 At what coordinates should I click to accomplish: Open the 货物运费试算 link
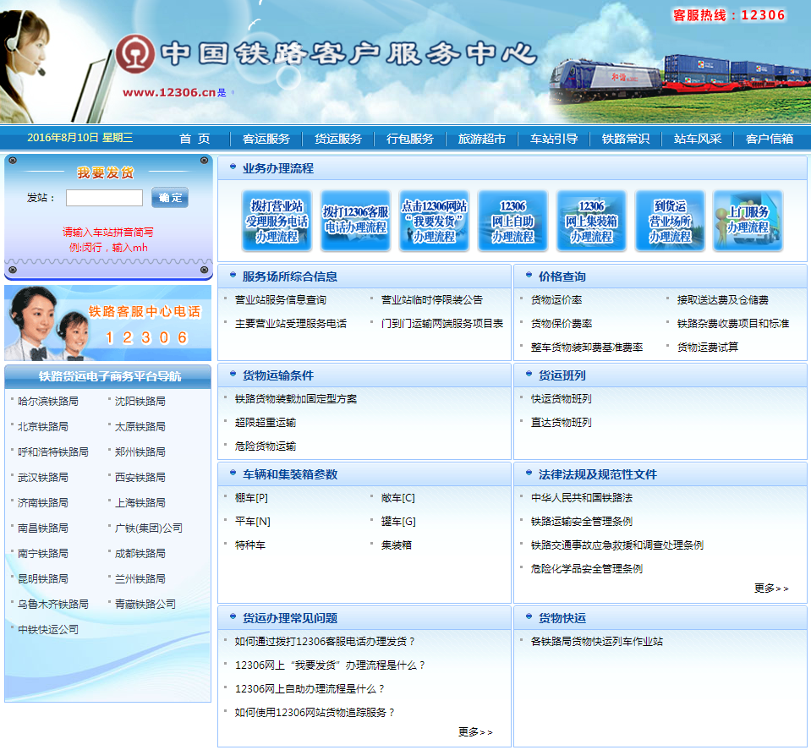pos(708,348)
